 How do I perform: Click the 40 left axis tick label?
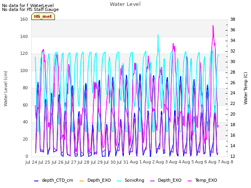coord(25,122)
